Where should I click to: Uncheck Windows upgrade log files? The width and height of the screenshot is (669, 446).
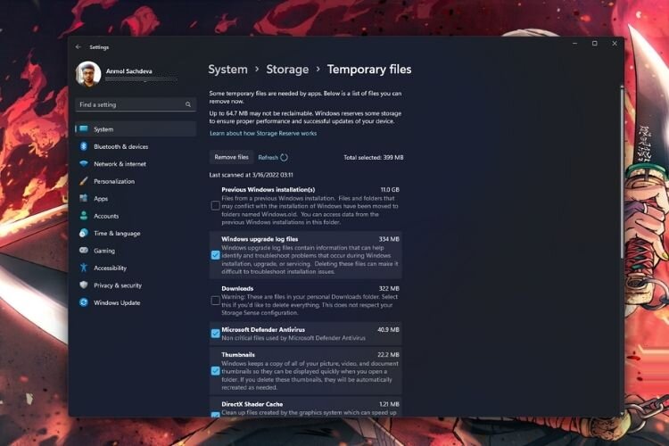point(216,255)
